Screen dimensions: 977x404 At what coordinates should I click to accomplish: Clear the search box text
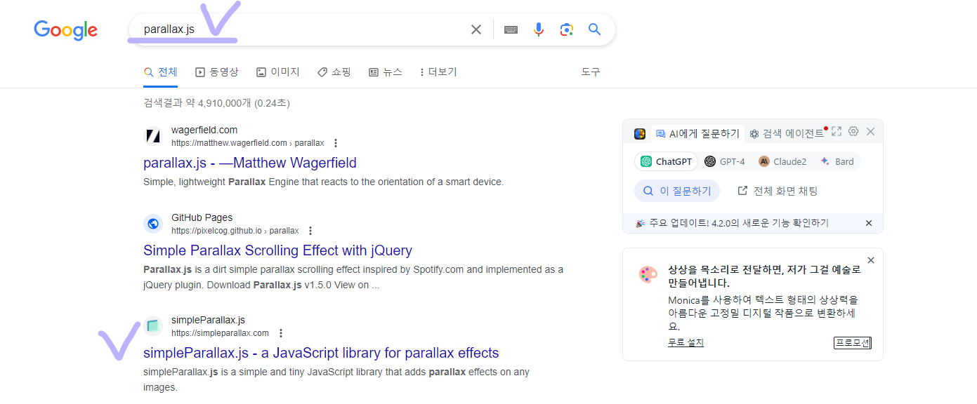pyautogui.click(x=476, y=29)
